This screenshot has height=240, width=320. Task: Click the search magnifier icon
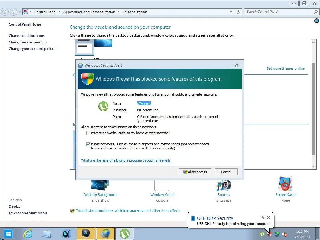point(316,12)
